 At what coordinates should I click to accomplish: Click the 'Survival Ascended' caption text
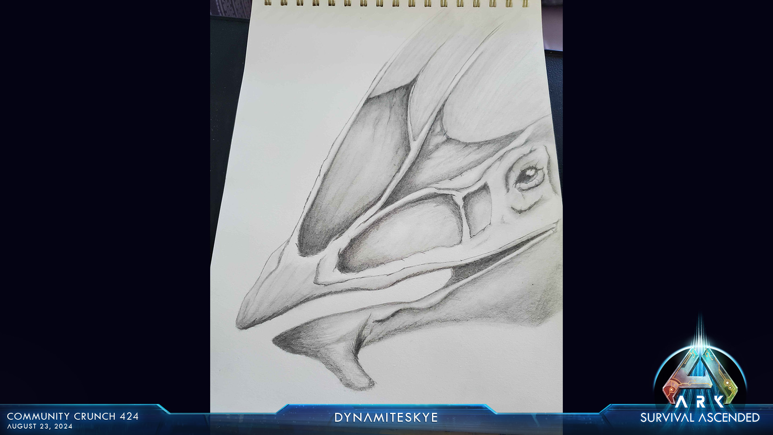[700, 418]
